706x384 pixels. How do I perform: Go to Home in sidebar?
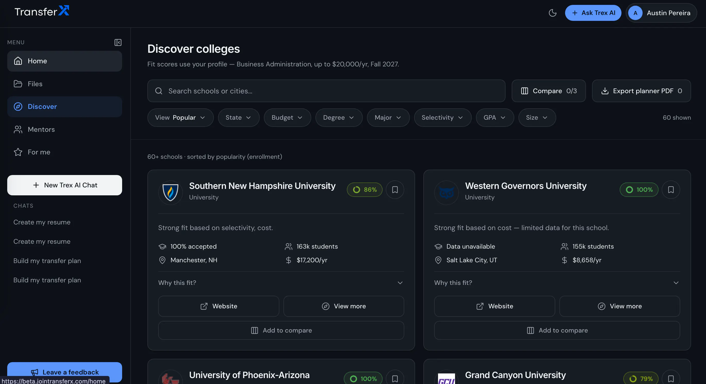click(65, 61)
